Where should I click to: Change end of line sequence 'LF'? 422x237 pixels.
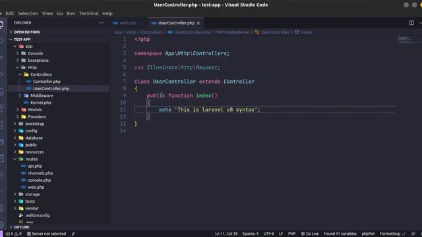(281, 234)
